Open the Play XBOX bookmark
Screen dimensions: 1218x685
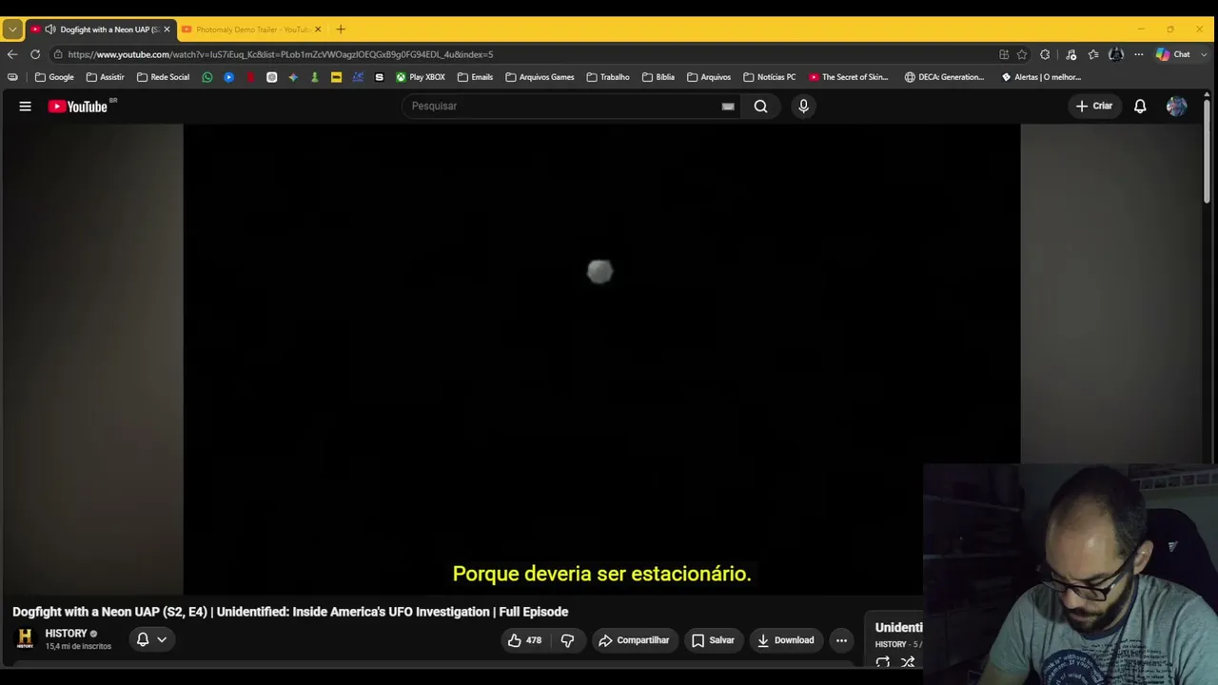pos(421,77)
